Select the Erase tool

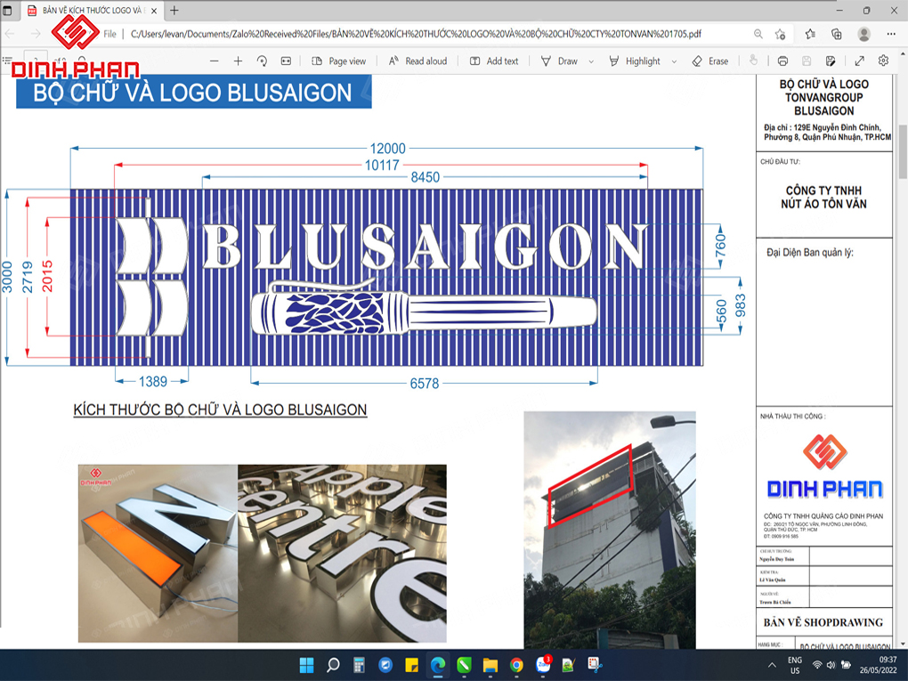710,61
